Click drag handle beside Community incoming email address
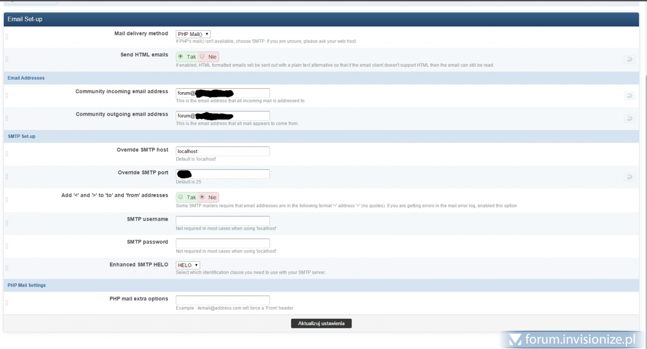 click(x=7, y=96)
